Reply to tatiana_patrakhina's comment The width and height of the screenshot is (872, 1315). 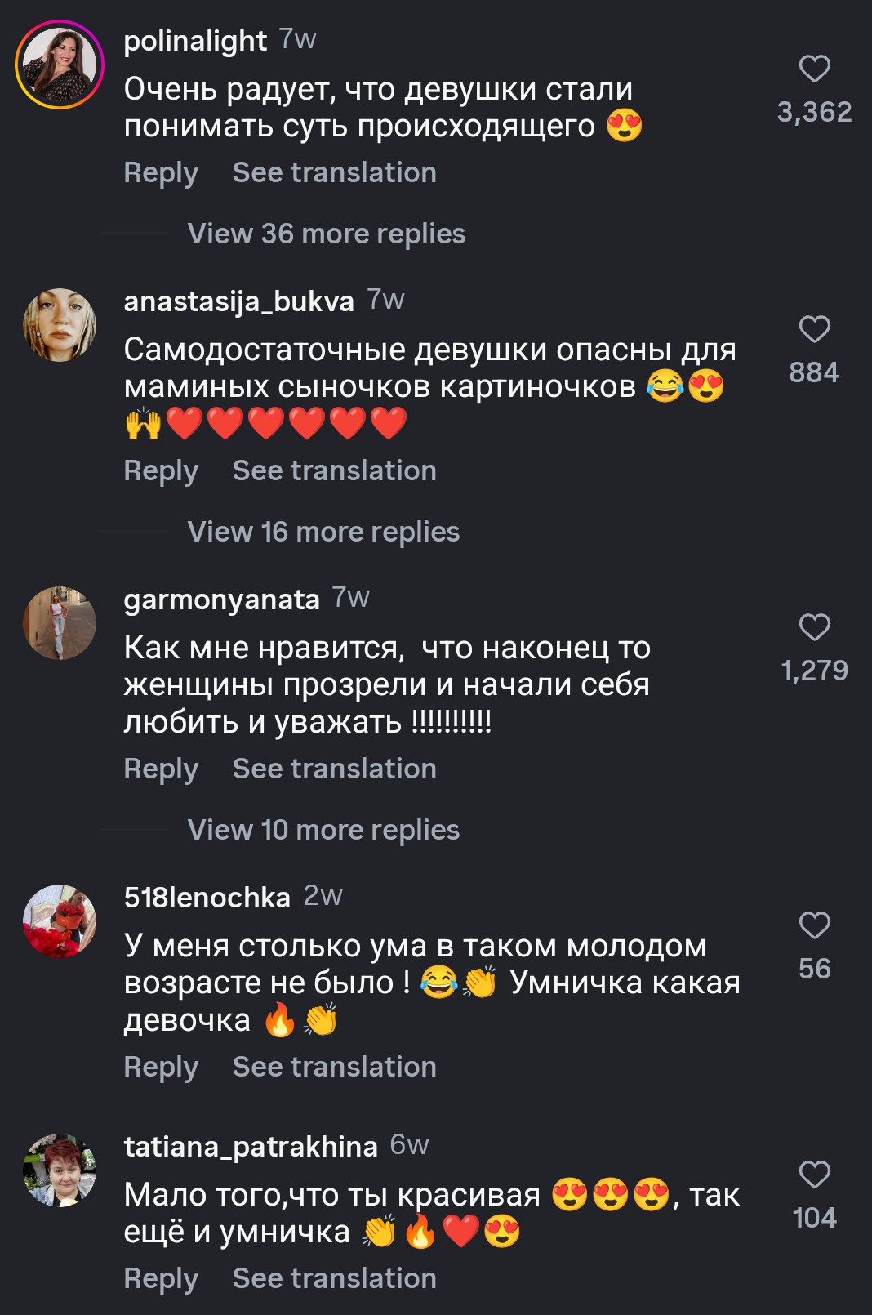[161, 1279]
